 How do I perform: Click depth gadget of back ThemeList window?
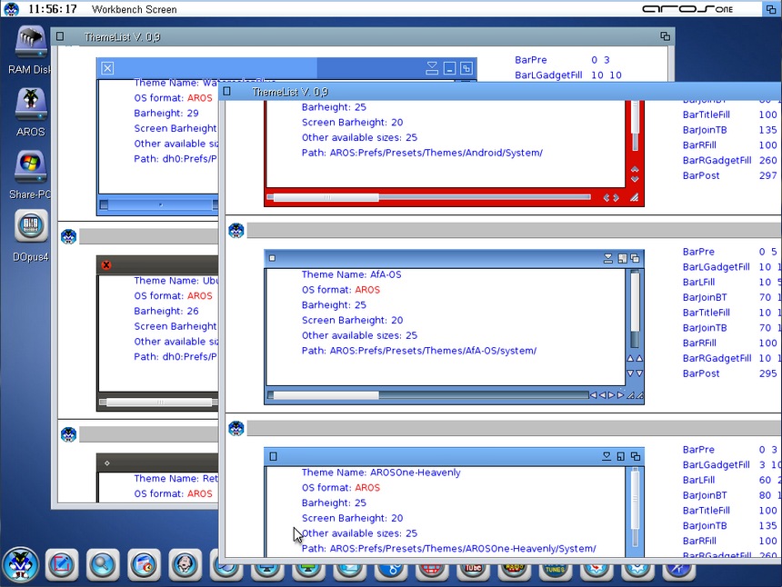[665, 36]
